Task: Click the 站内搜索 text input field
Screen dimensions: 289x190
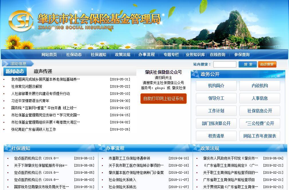Action: [225, 64]
